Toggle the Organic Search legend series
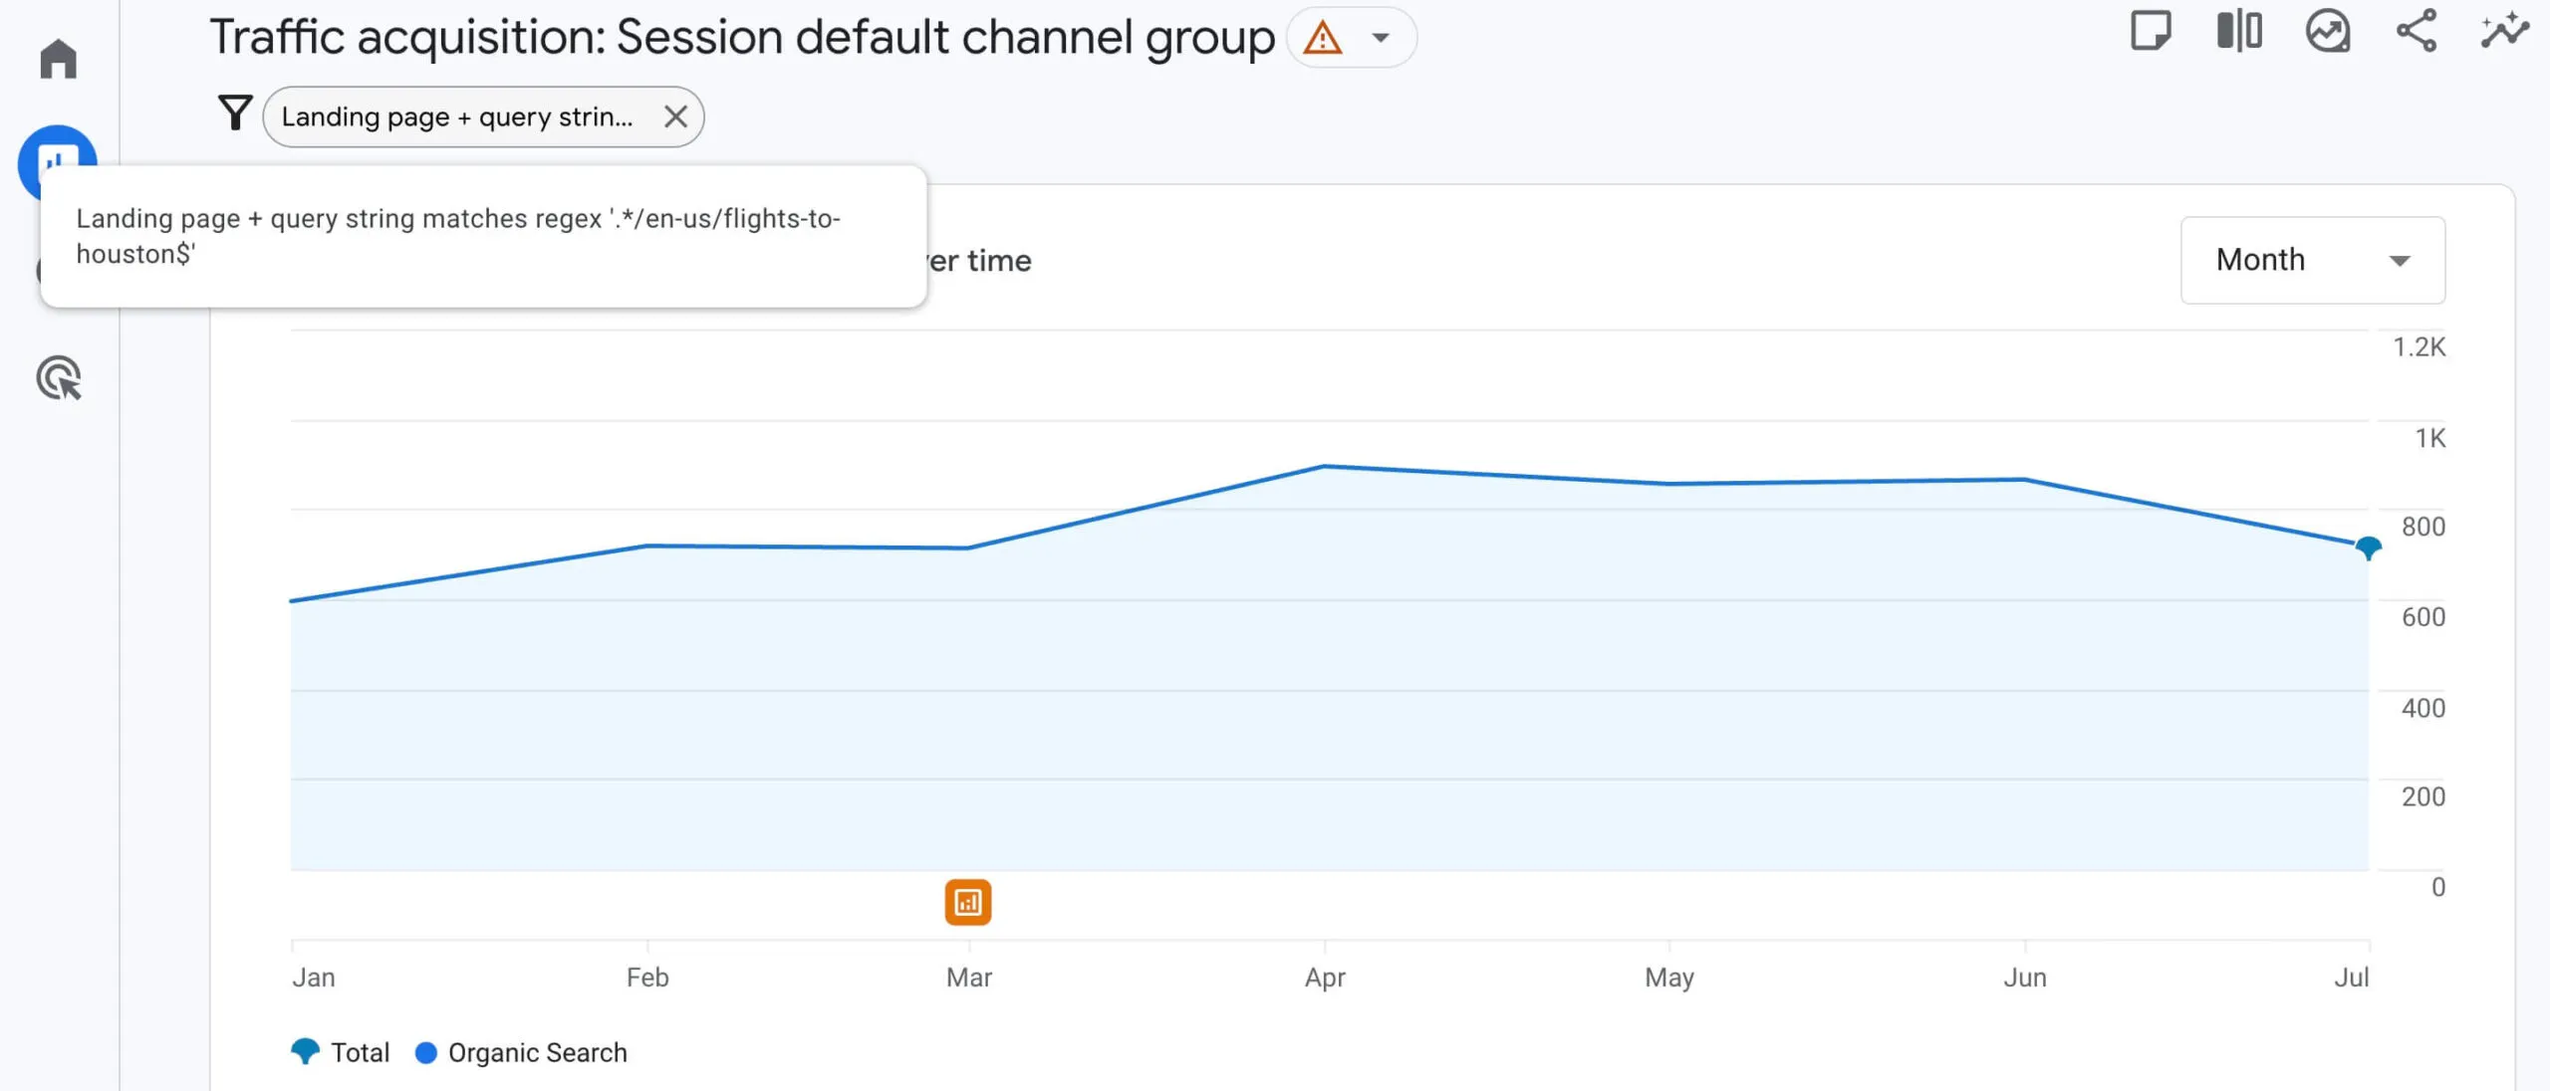This screenshot has height=1091, width=2550. [x=537, y=1052]
